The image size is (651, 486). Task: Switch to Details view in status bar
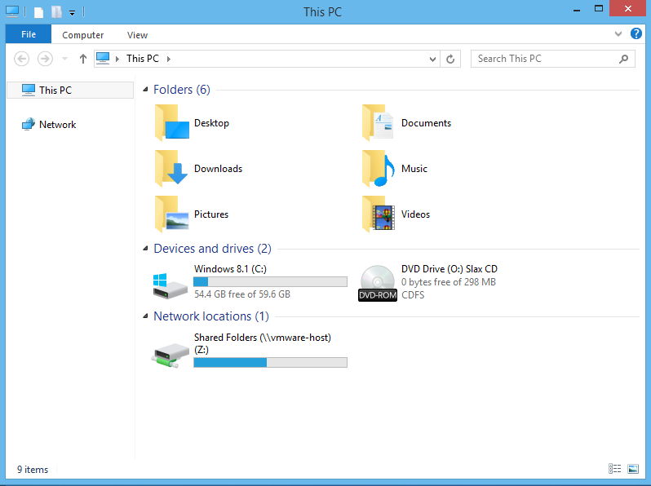point(614,469)
